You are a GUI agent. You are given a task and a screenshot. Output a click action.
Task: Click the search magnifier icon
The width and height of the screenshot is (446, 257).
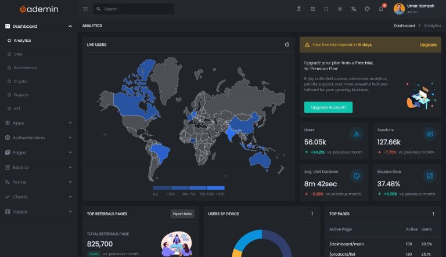click(x=98, y=9)
